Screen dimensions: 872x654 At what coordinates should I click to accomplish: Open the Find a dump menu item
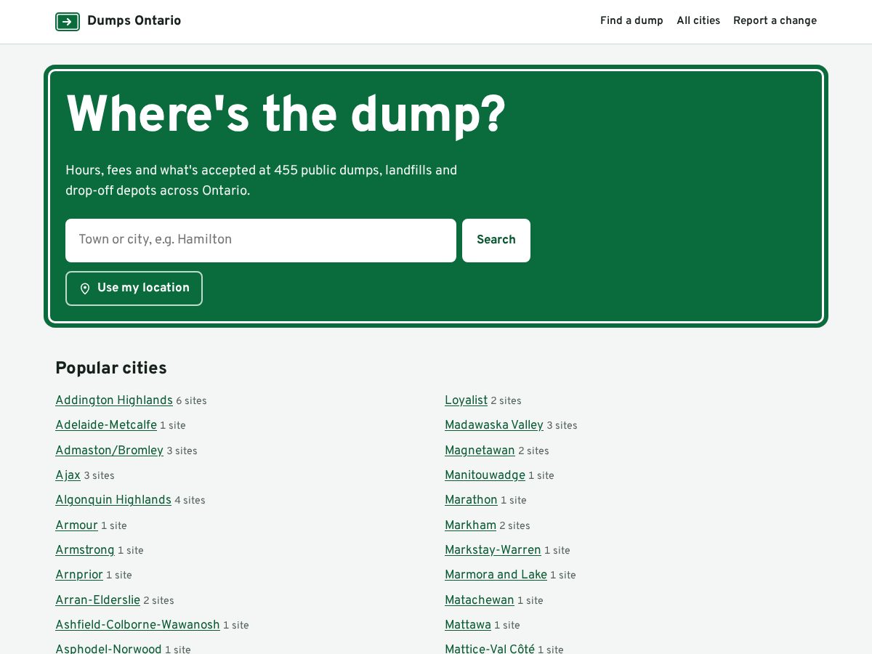[x=631, y=21]
